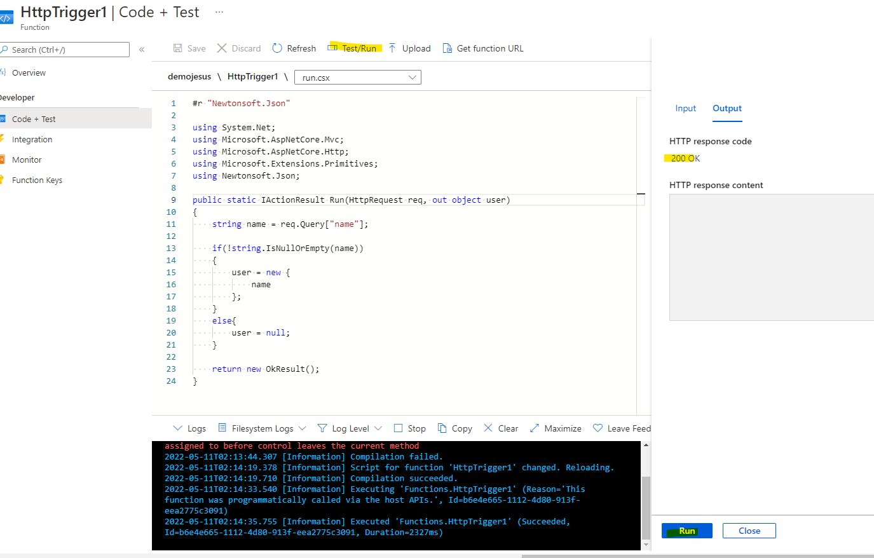Click the Stop logs square icon

[x=399, y=428]
